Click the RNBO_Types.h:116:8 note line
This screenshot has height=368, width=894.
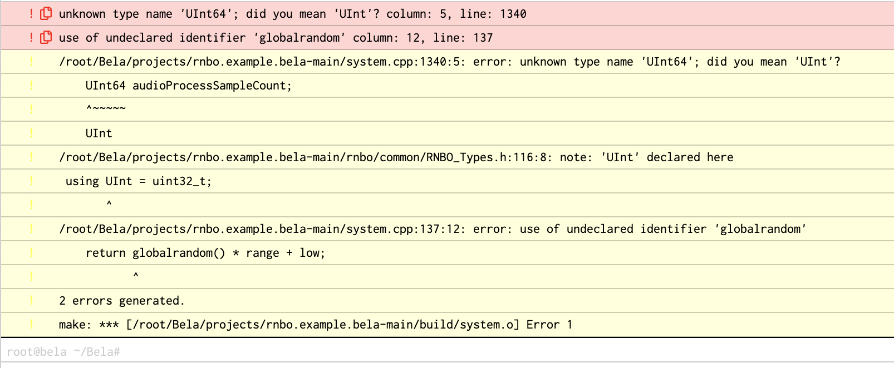click(396, 157)
